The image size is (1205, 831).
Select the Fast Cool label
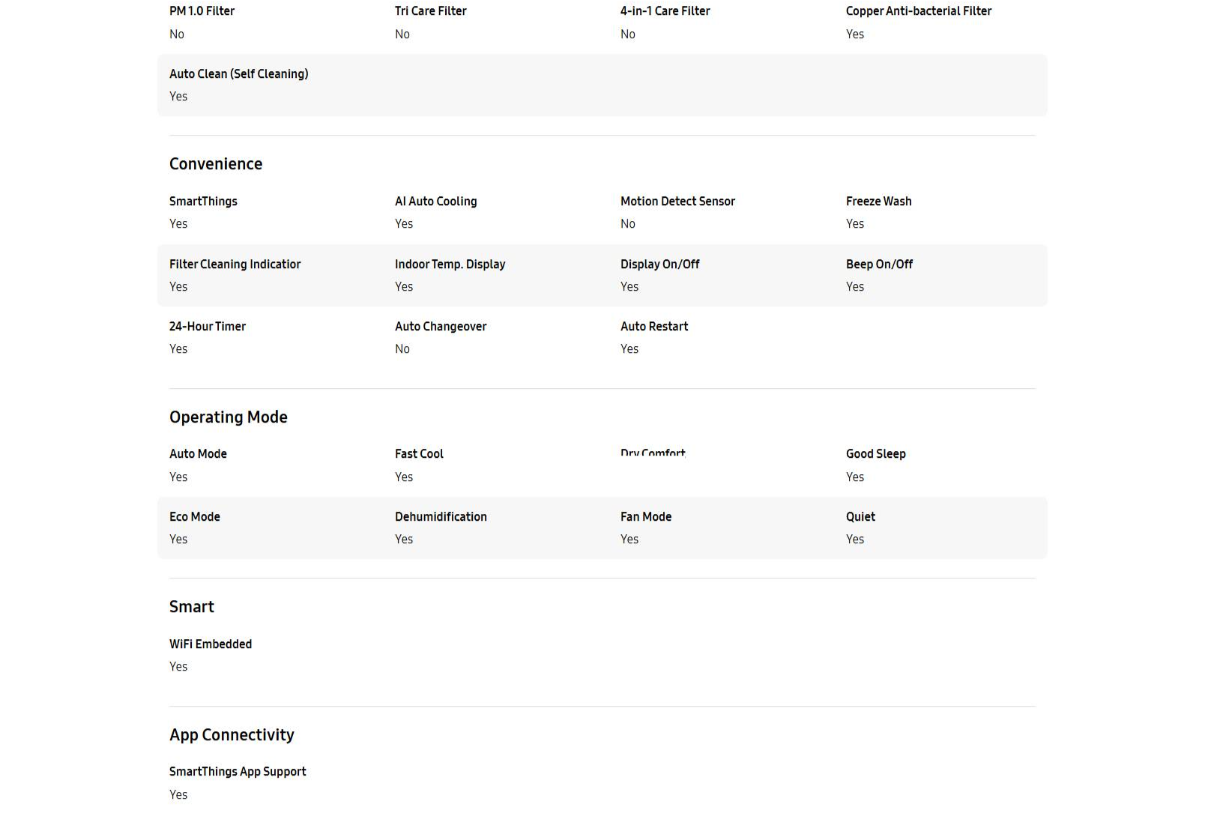pyautogui.click(x=419, y=454)
